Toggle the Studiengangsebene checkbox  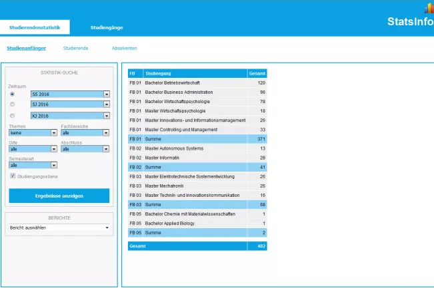pyautogui.click(x=13, y=176)
